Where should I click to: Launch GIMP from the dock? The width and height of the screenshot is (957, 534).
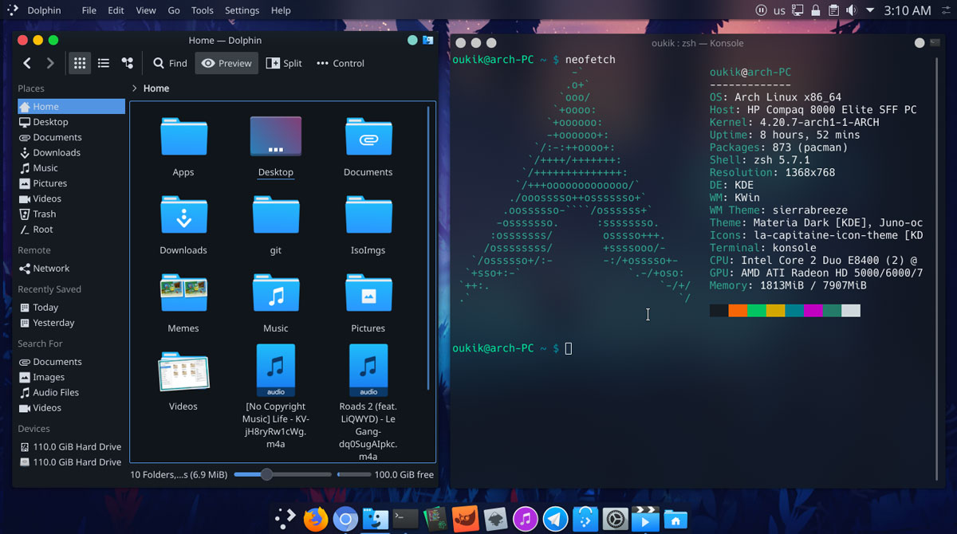click(465, 520)
